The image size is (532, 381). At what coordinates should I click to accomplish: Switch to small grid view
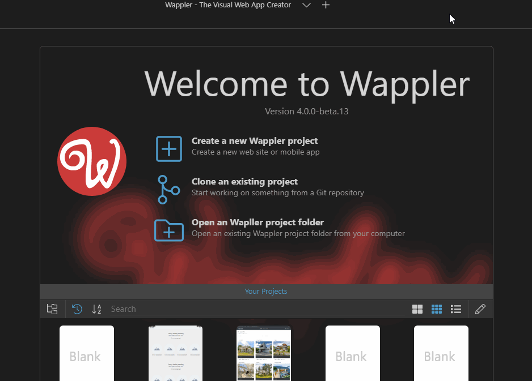(x=437, y=309)
